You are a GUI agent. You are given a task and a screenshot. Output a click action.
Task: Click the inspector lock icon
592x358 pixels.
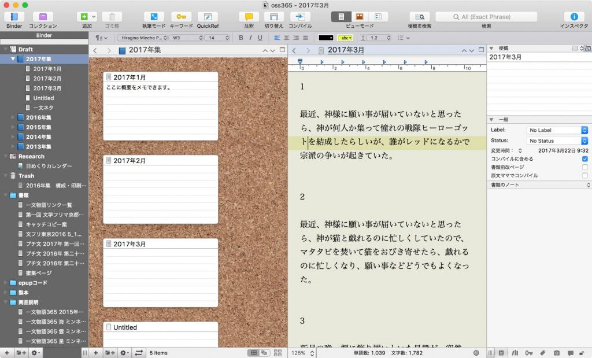point(582,353)
